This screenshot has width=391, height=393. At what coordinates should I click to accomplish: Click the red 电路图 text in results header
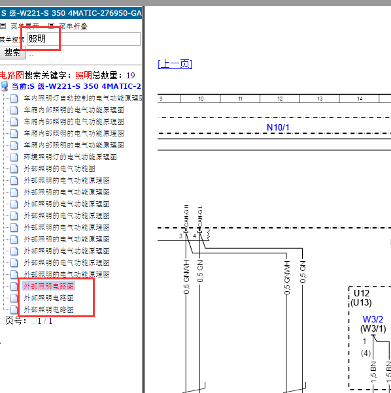[12, 75]
